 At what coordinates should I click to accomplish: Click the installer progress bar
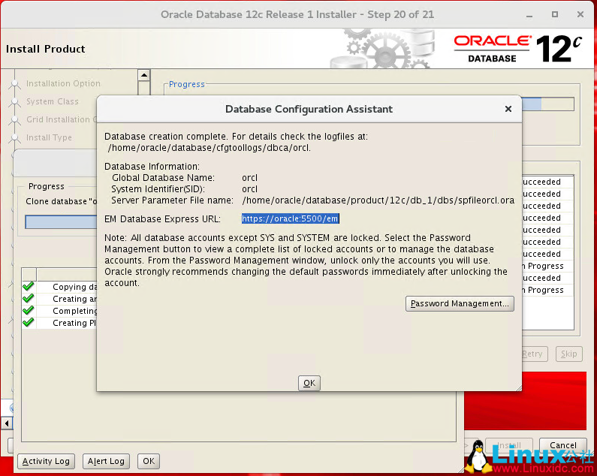click(x=547, y=104)
